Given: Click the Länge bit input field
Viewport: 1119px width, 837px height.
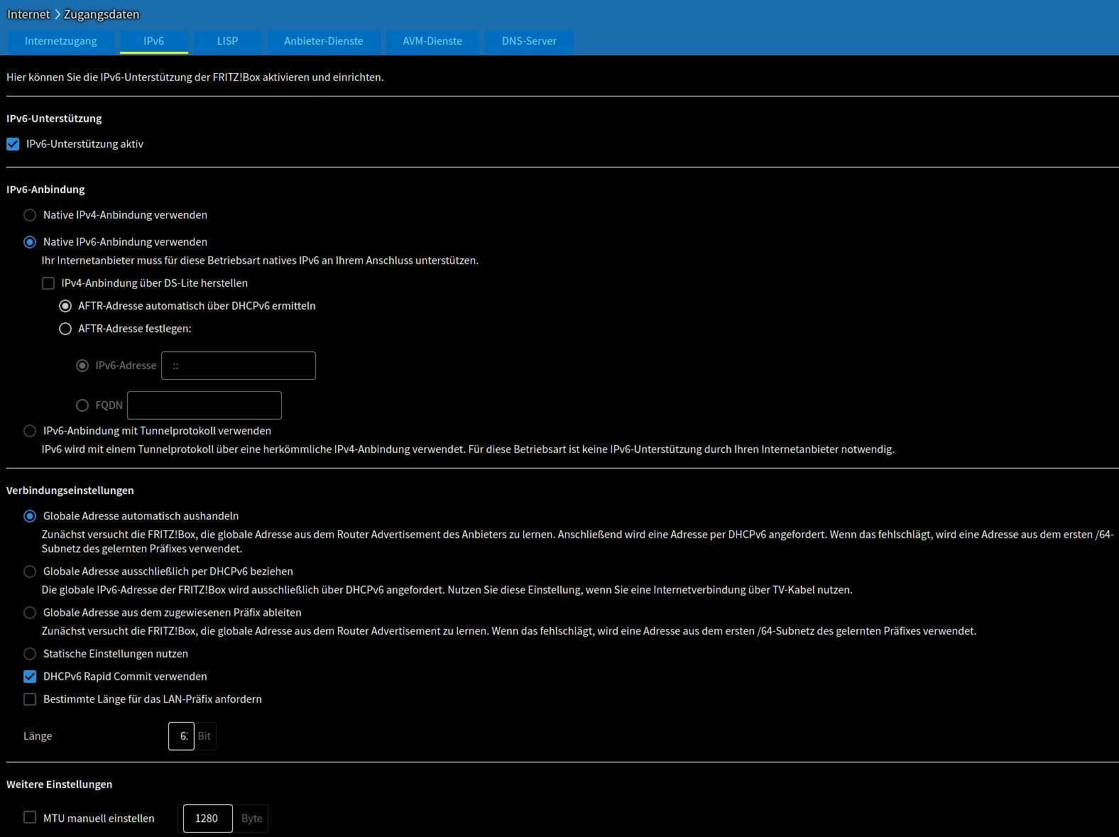Looking at the screenshot, I should coord(181,736).
